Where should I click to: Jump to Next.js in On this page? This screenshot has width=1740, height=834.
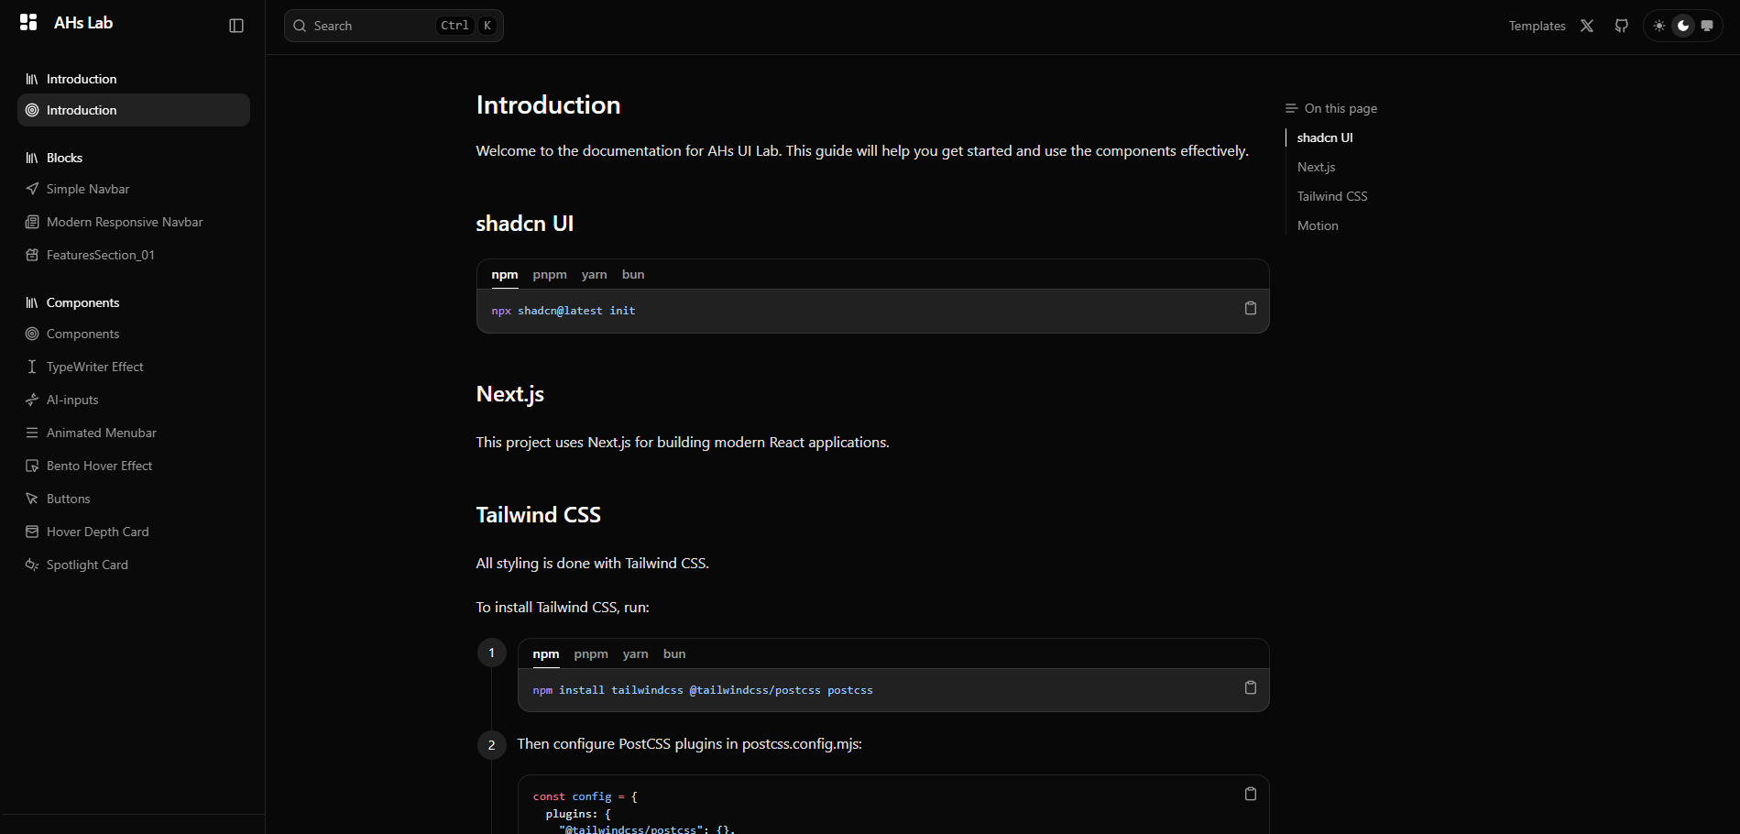tap(1316, 167)
